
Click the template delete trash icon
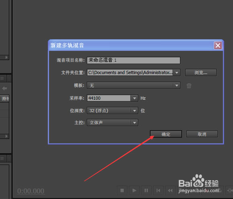click(189, 86)
